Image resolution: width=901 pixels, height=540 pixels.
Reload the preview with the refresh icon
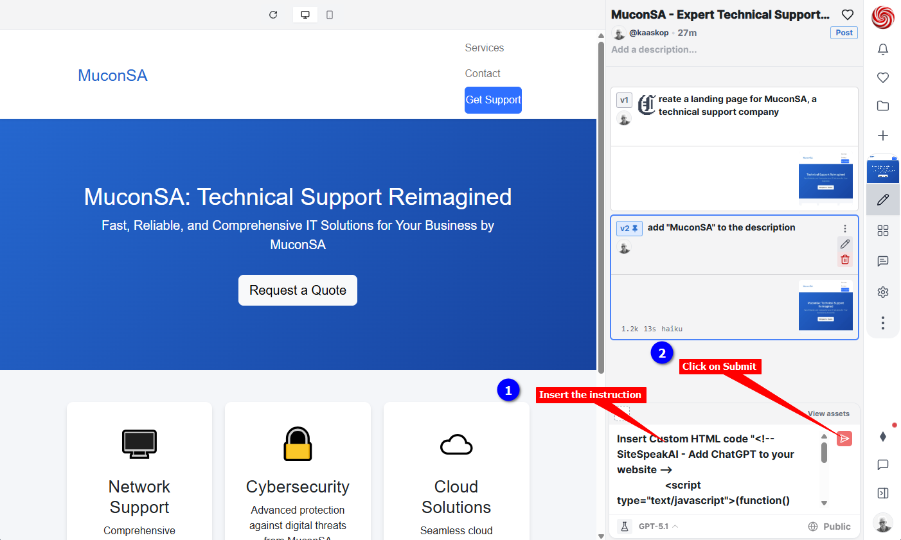coord(273,15)
